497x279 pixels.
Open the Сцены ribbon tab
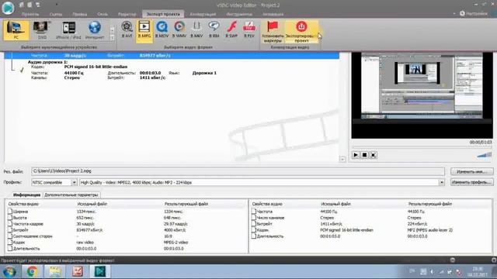coord(56,14)
